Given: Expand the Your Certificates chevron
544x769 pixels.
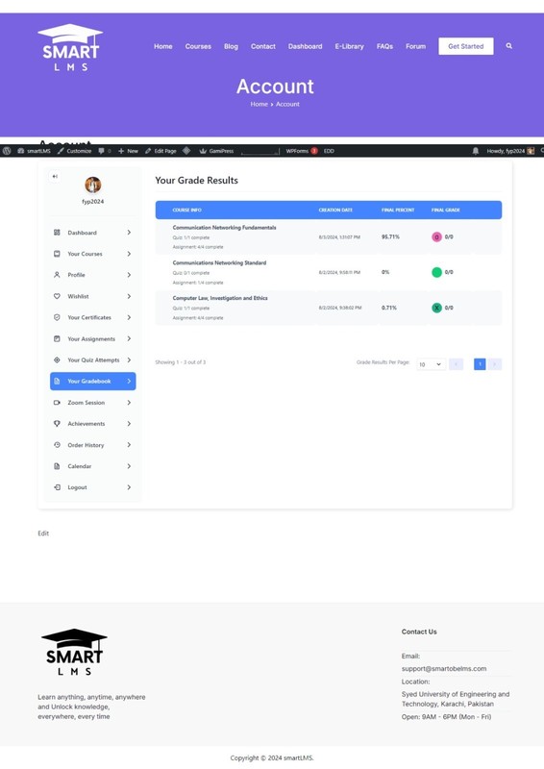Looking at the screenshot, I should tap(129, 317).
